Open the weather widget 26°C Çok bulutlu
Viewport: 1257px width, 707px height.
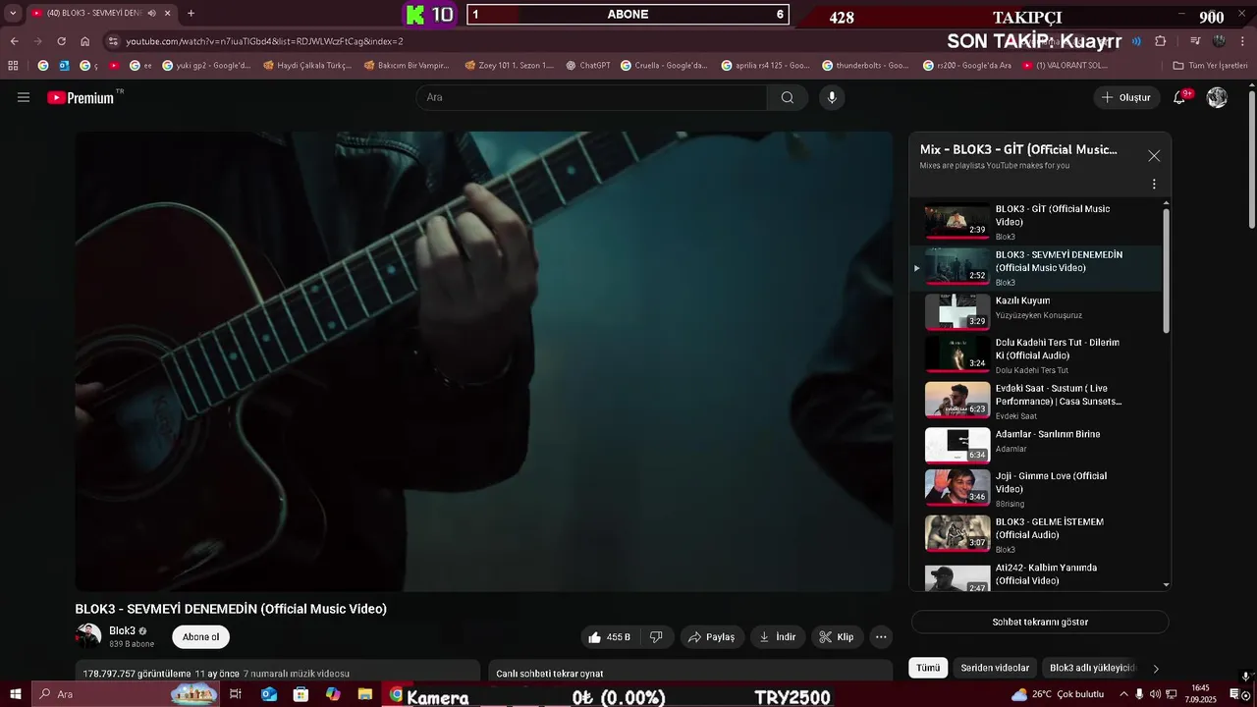point(1057,694)
